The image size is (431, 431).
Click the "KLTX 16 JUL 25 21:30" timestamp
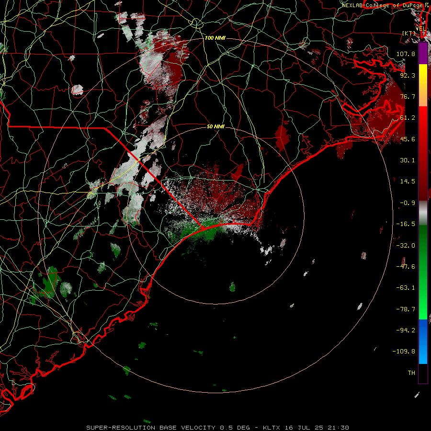click(x=306, y=428)
